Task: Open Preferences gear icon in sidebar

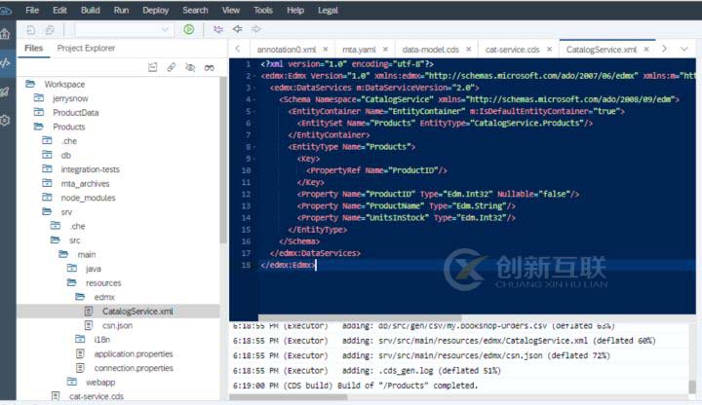Action: tap(5, 121)
